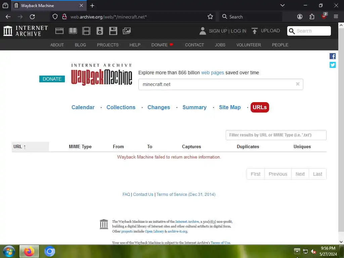Click the Firefox View icon at top left

pyautogui.click(x=5, y=5)
